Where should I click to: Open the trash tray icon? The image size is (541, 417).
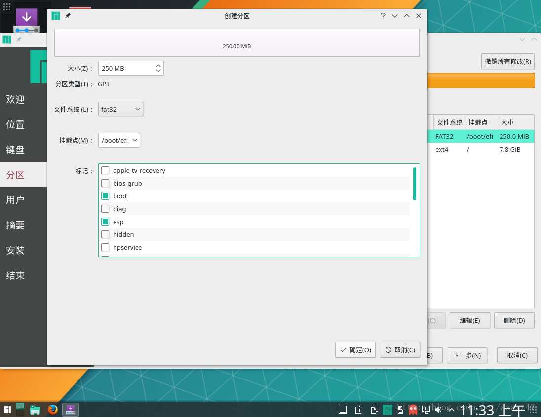pos(358,410)
